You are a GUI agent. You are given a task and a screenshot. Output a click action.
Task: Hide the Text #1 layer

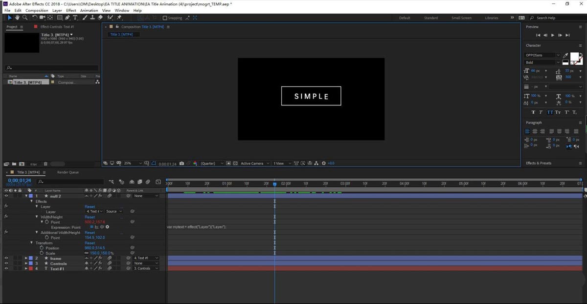point(6,269)
